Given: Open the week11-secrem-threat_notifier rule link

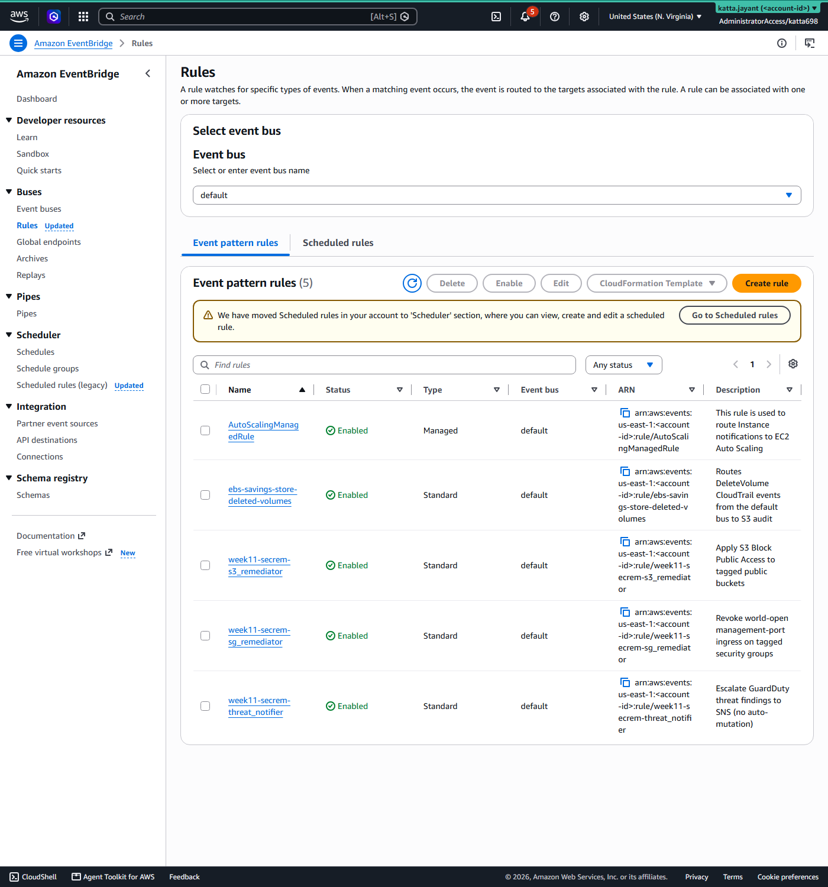Looking at the screenshot, I should [x=259, y=706].
